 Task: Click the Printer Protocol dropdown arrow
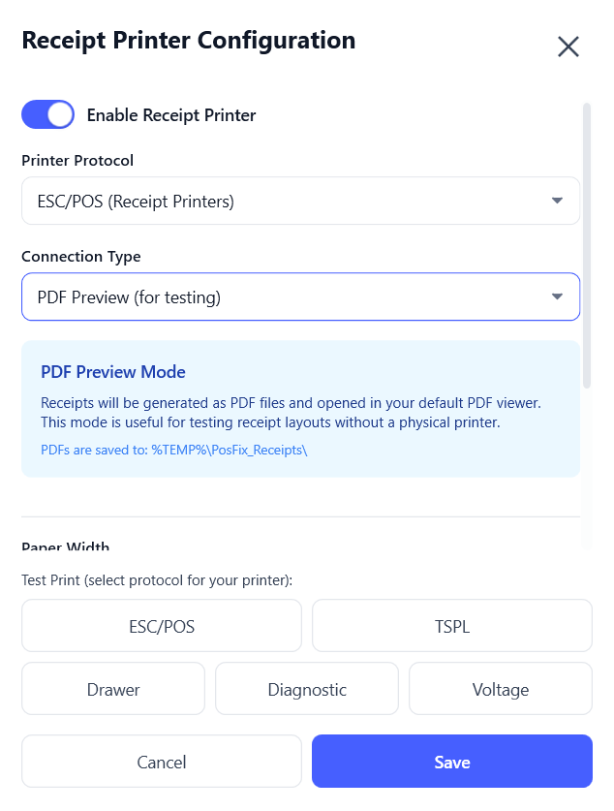pyautogui.click(x=557, y=201)
